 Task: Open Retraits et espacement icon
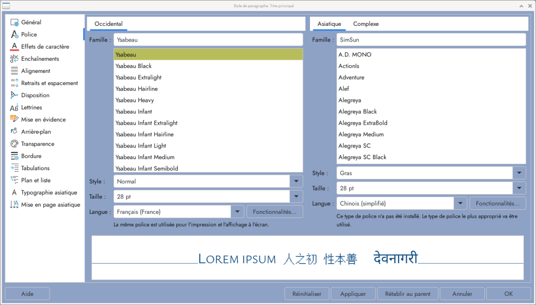tap(14, 83)
